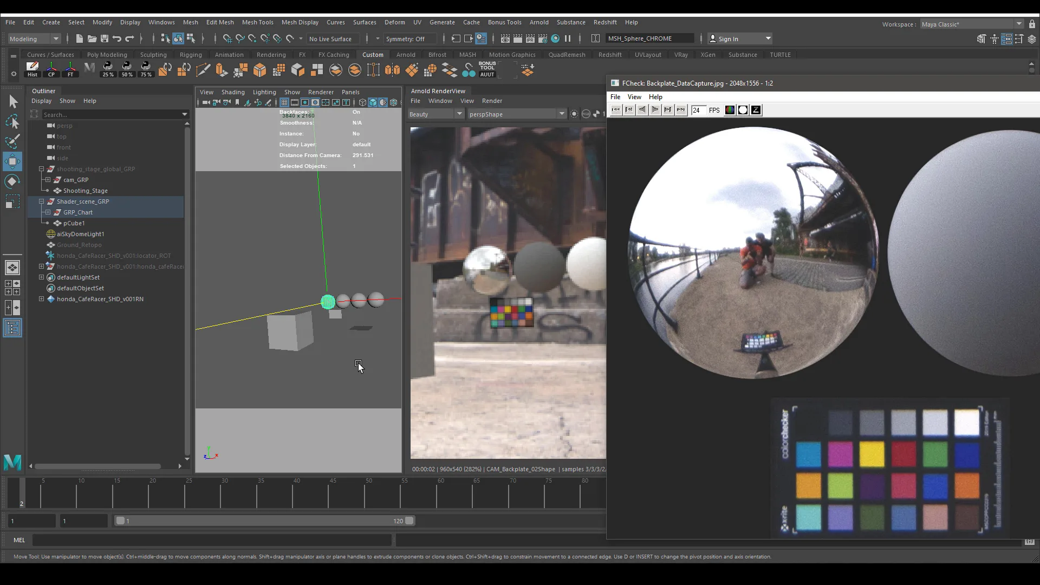Click the Z-depth display icon in FCheck
The image size is (1040, 585).
755,110
